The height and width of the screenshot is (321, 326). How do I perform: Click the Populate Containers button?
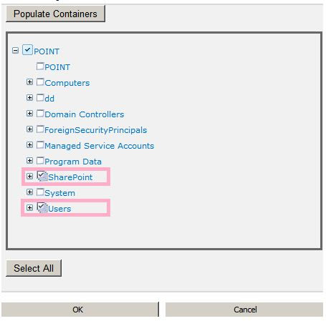point(55,14)
